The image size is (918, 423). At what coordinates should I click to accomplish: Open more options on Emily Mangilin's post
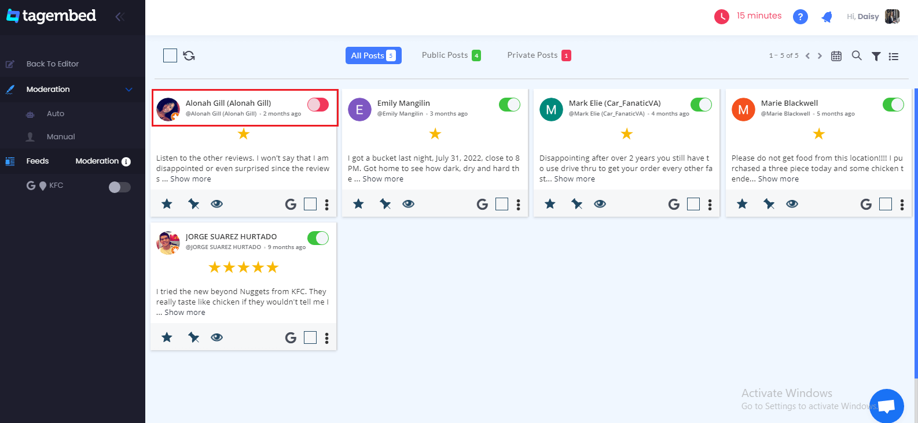tap(519, 205)
